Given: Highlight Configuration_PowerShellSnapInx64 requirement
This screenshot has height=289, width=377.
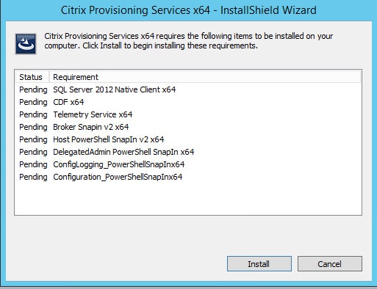Looking at the screenshot, I should (x=118, y=177).
